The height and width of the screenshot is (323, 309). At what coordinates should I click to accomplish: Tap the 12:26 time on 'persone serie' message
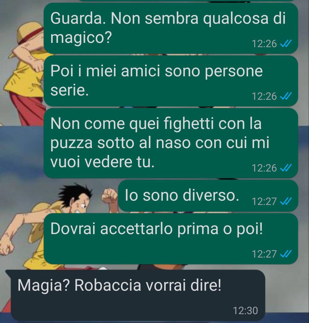point(264,96)
